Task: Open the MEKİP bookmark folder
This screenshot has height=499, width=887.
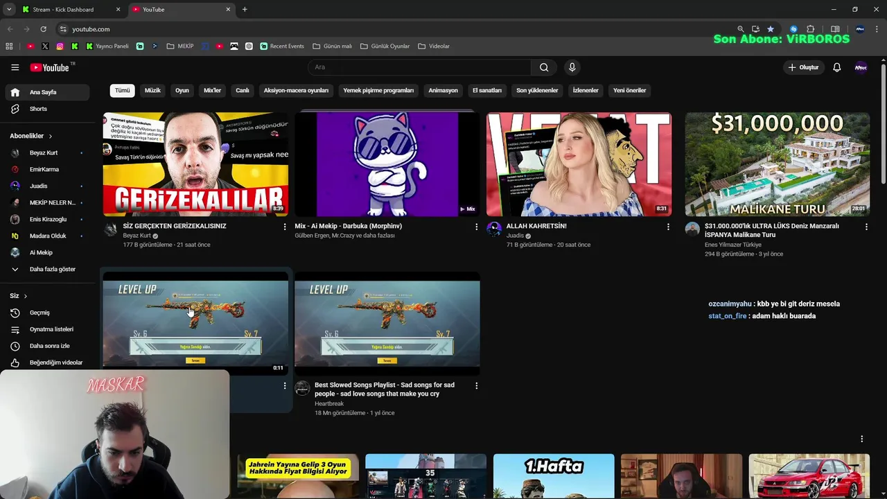Action: click(x=180, y=46)
